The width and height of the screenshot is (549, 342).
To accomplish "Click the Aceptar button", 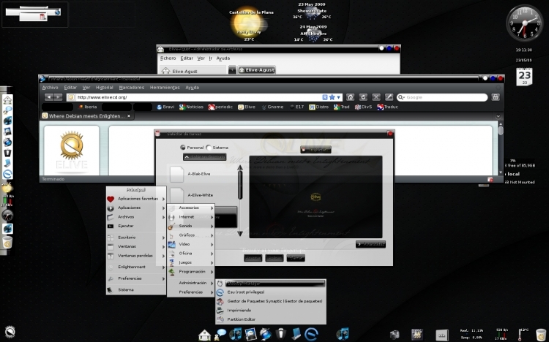I will point(253,258).
